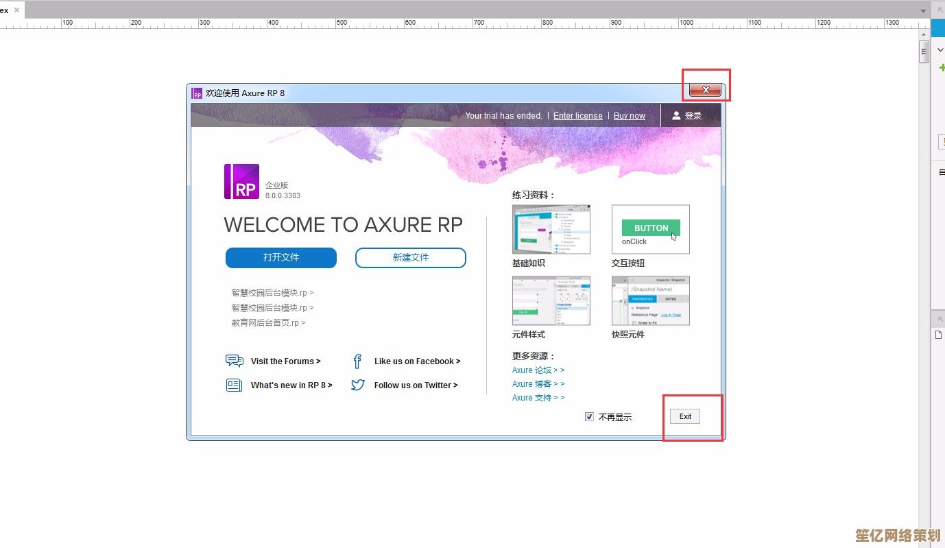Open the 基础知识 tutorial thumbnail
945x548 pixels.
[x=551, y=229]
